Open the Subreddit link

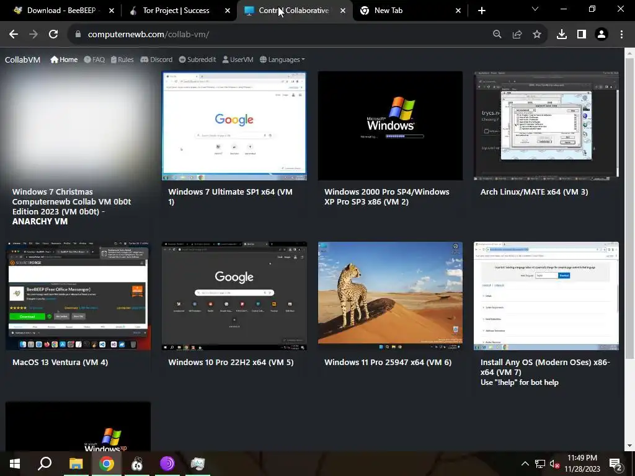click(x=197, y=59)
